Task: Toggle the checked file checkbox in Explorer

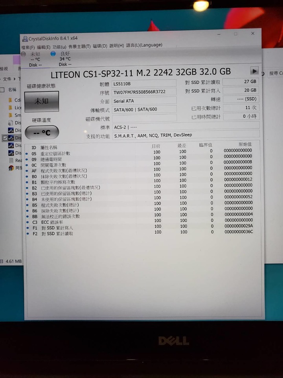Action: point(5,138)
